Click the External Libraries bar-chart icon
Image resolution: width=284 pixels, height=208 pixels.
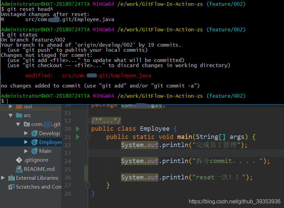tap(12, 178)
